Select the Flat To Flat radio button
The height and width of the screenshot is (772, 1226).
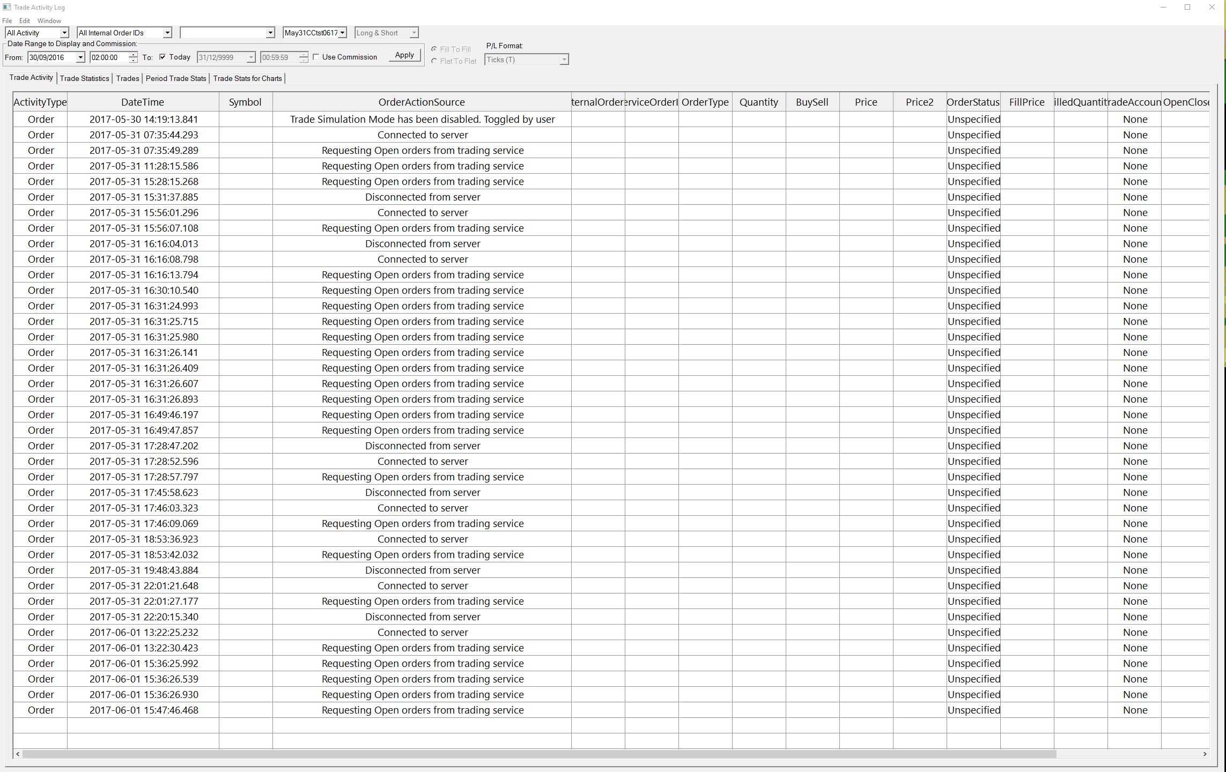coord(434,61)
